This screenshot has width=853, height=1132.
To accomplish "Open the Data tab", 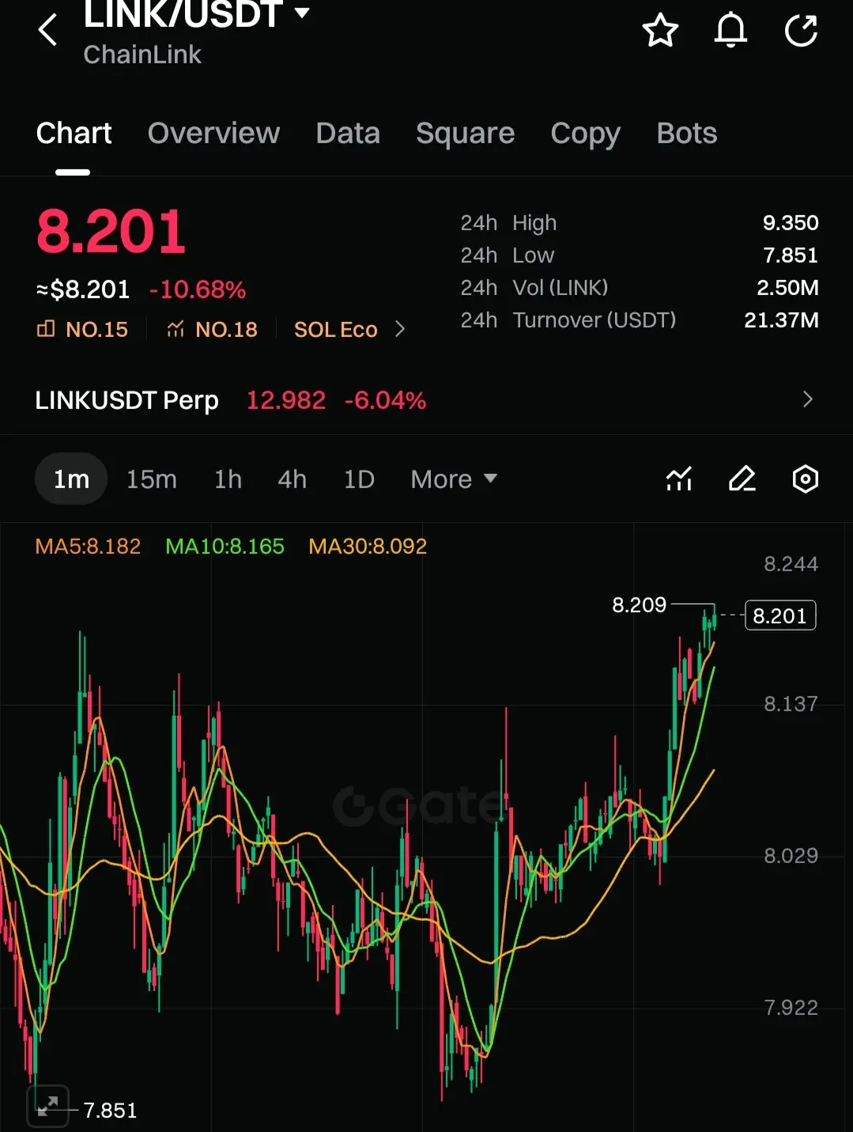I will tap(348, 133).
